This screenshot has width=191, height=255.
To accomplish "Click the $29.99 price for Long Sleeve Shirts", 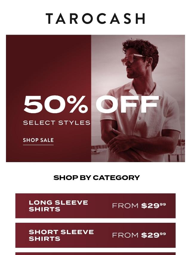I will [x=153, y=205].
